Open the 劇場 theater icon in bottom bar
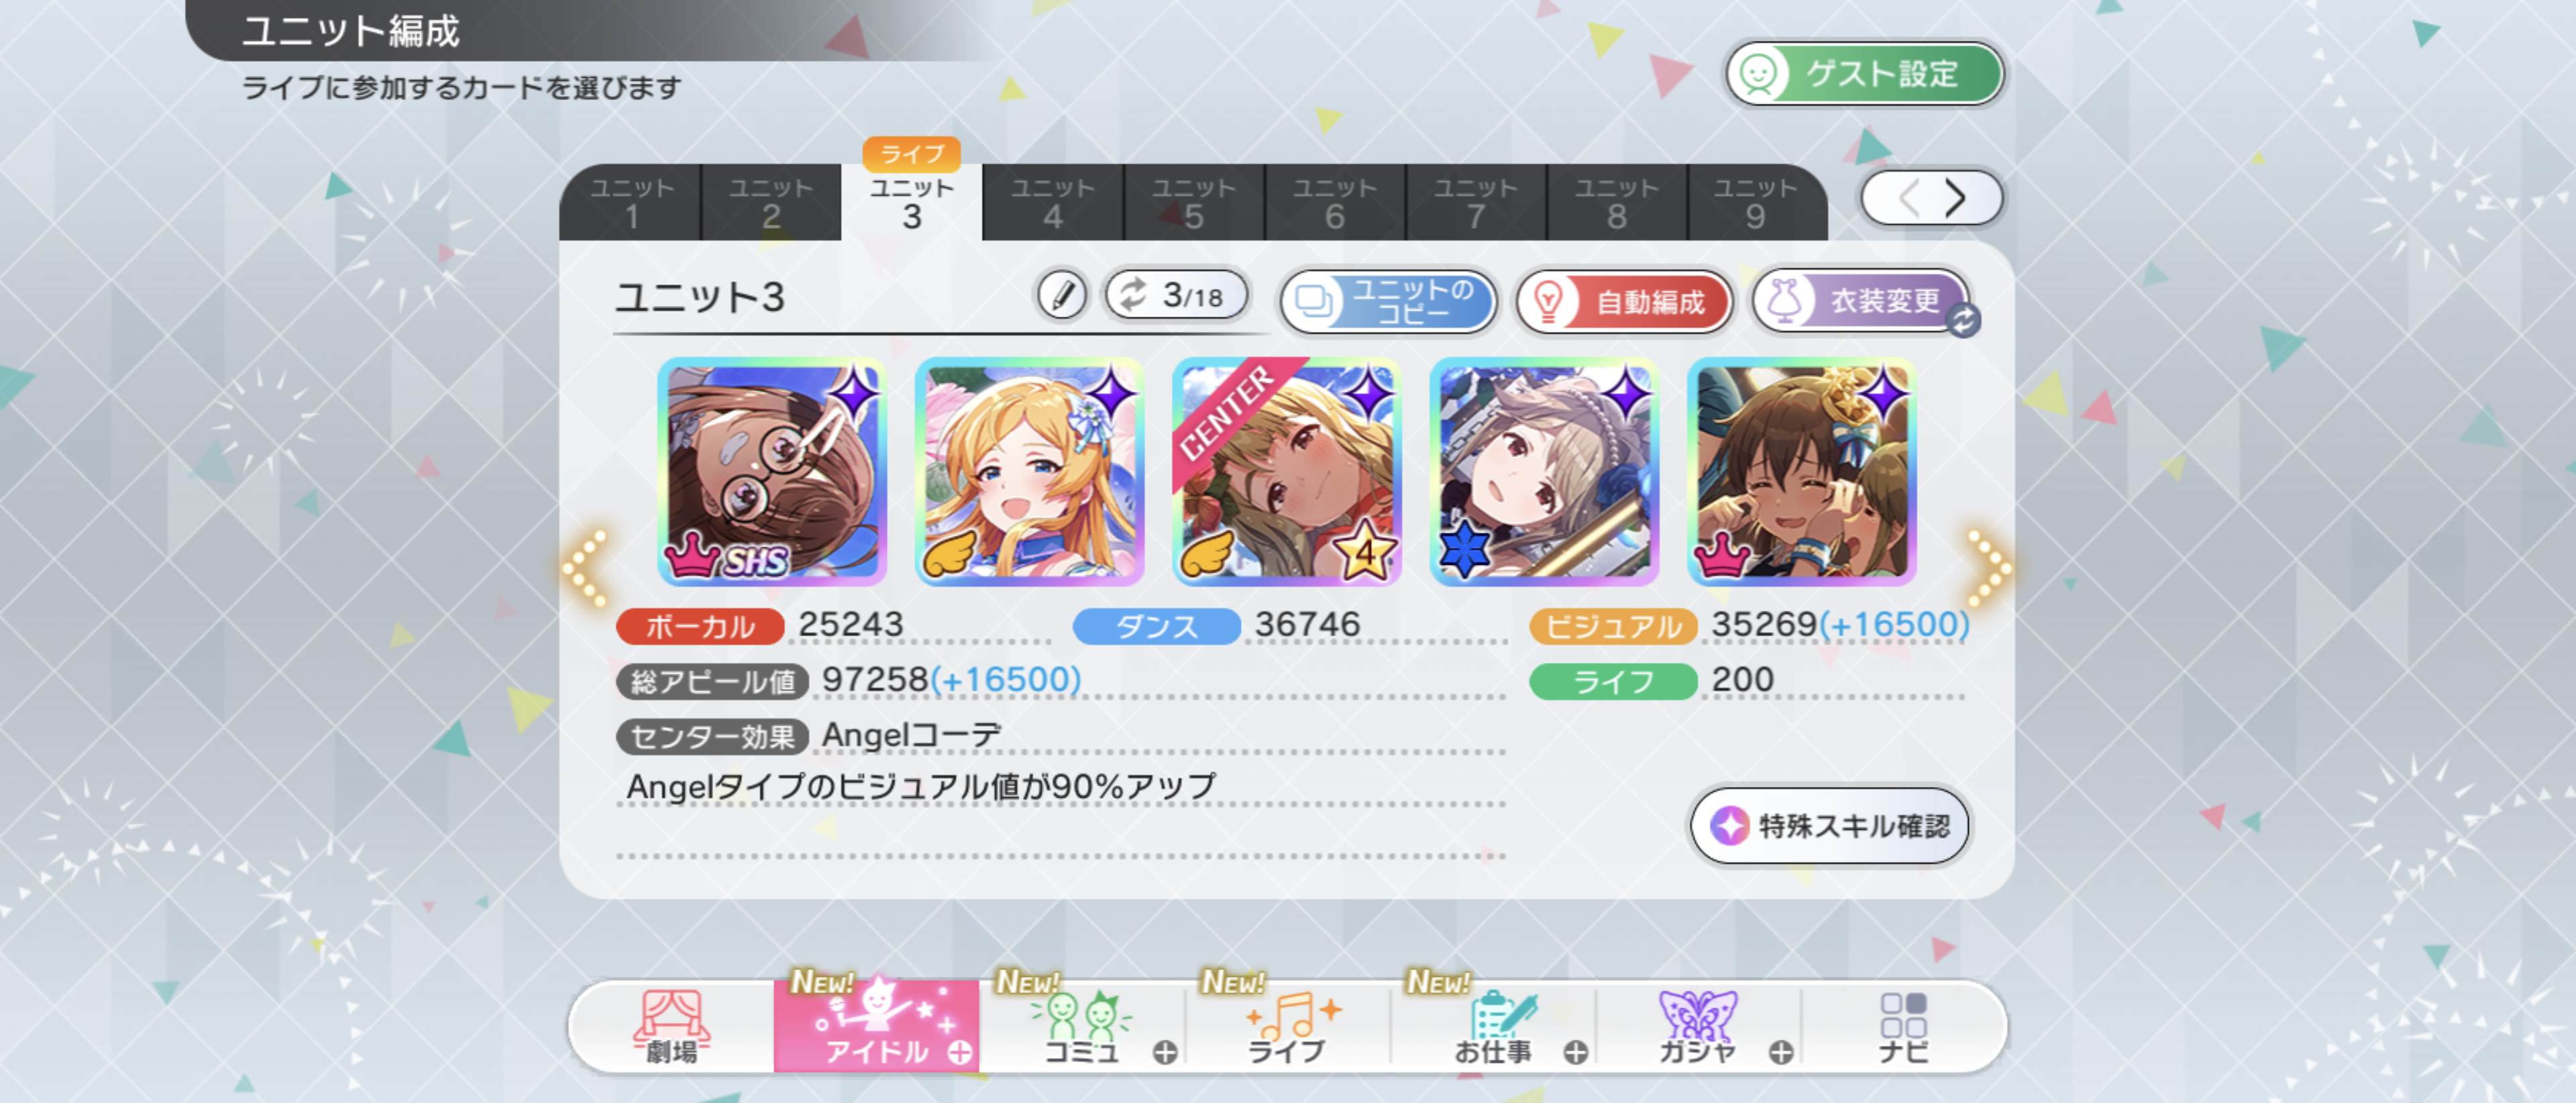Screen dimensions: 2576x1103 672,1027
